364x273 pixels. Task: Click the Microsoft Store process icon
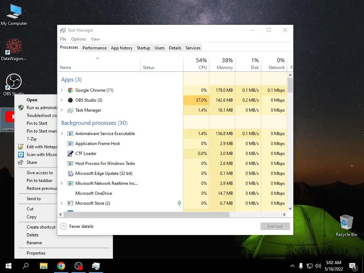tap(70, 203)
